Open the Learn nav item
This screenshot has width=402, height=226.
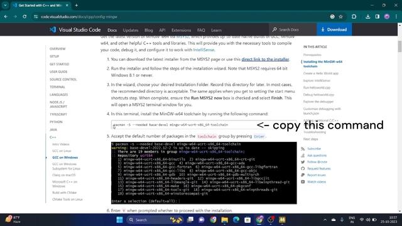coord(216,30)
